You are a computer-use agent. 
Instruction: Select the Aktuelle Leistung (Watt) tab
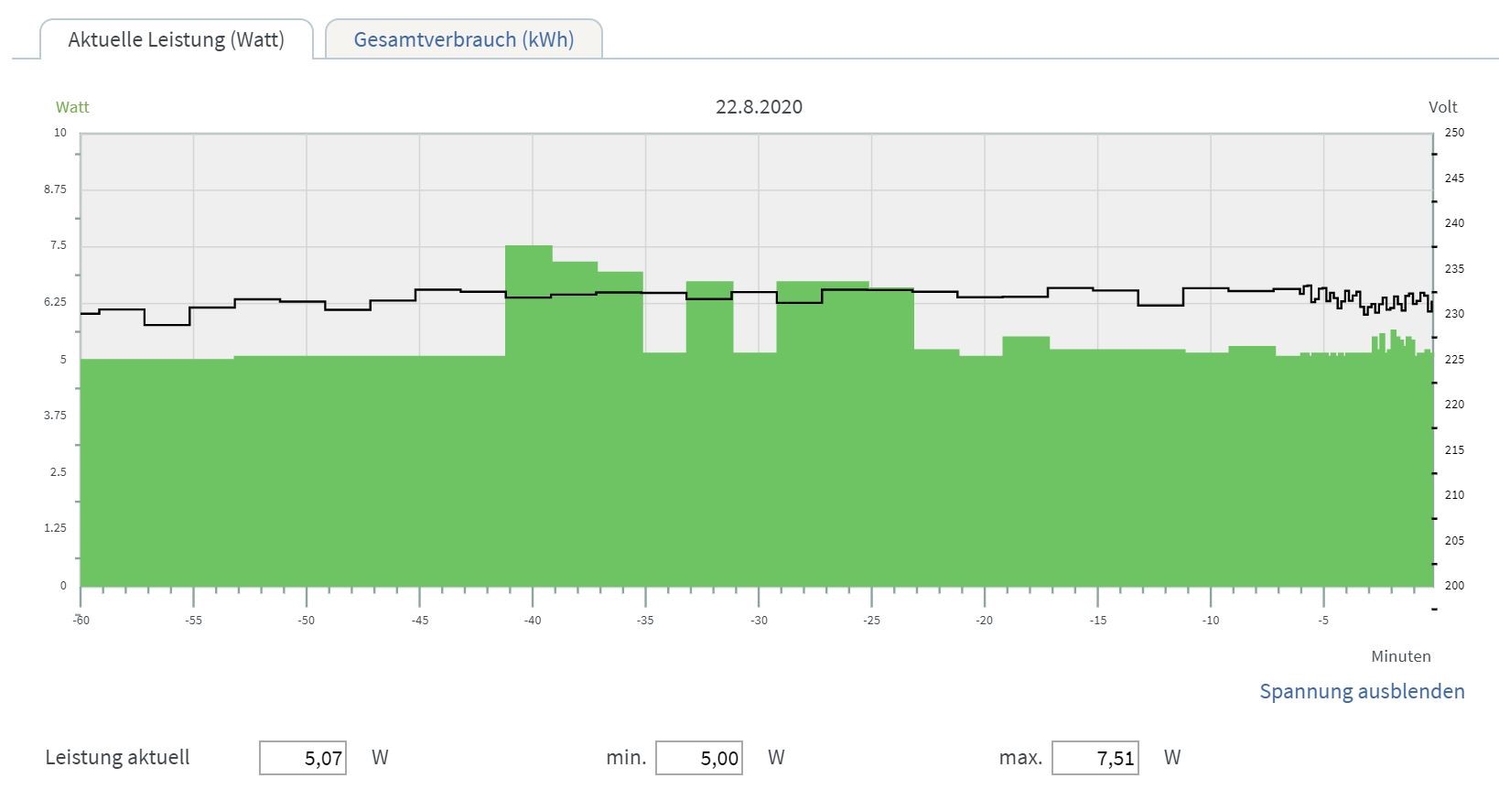click(177, 39)
